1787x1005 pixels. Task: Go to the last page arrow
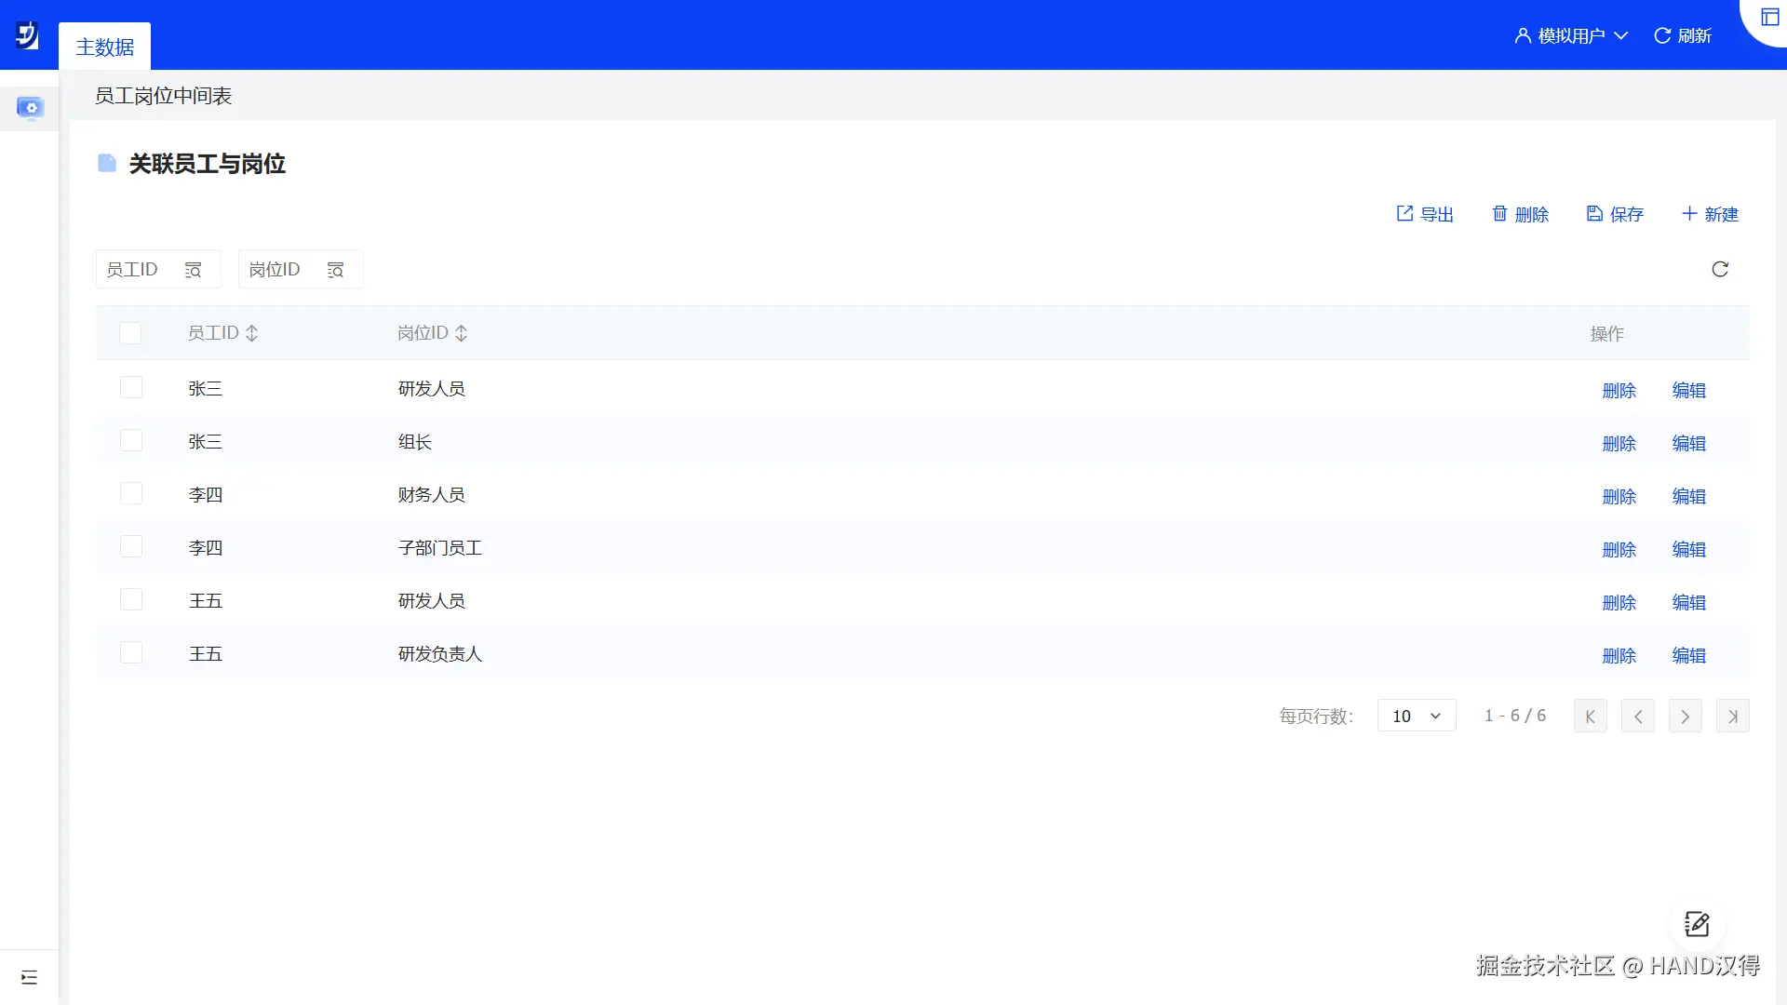click(1732, 716)
